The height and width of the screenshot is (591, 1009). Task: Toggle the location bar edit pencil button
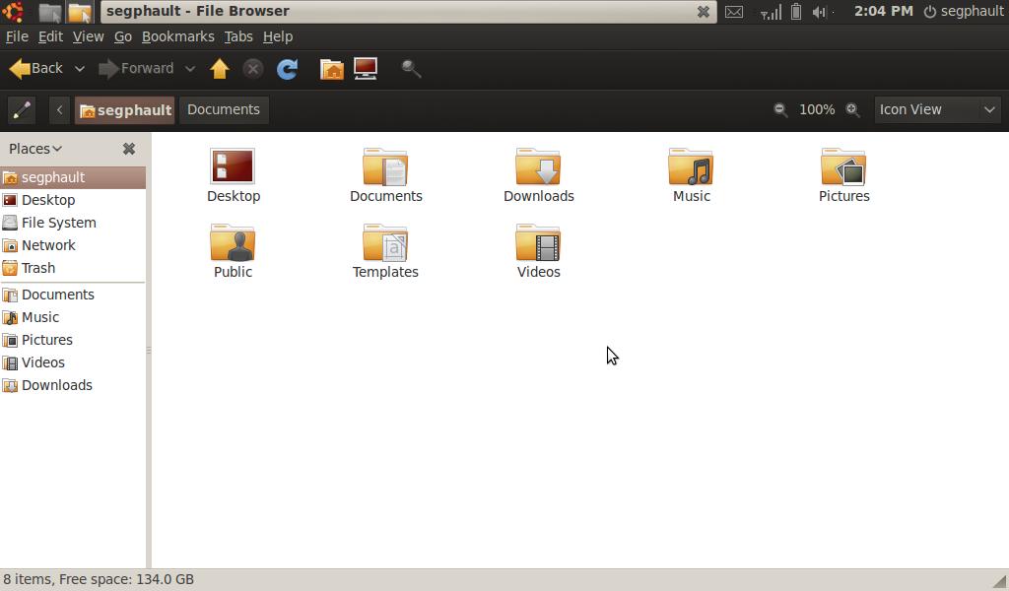[22, 110]
